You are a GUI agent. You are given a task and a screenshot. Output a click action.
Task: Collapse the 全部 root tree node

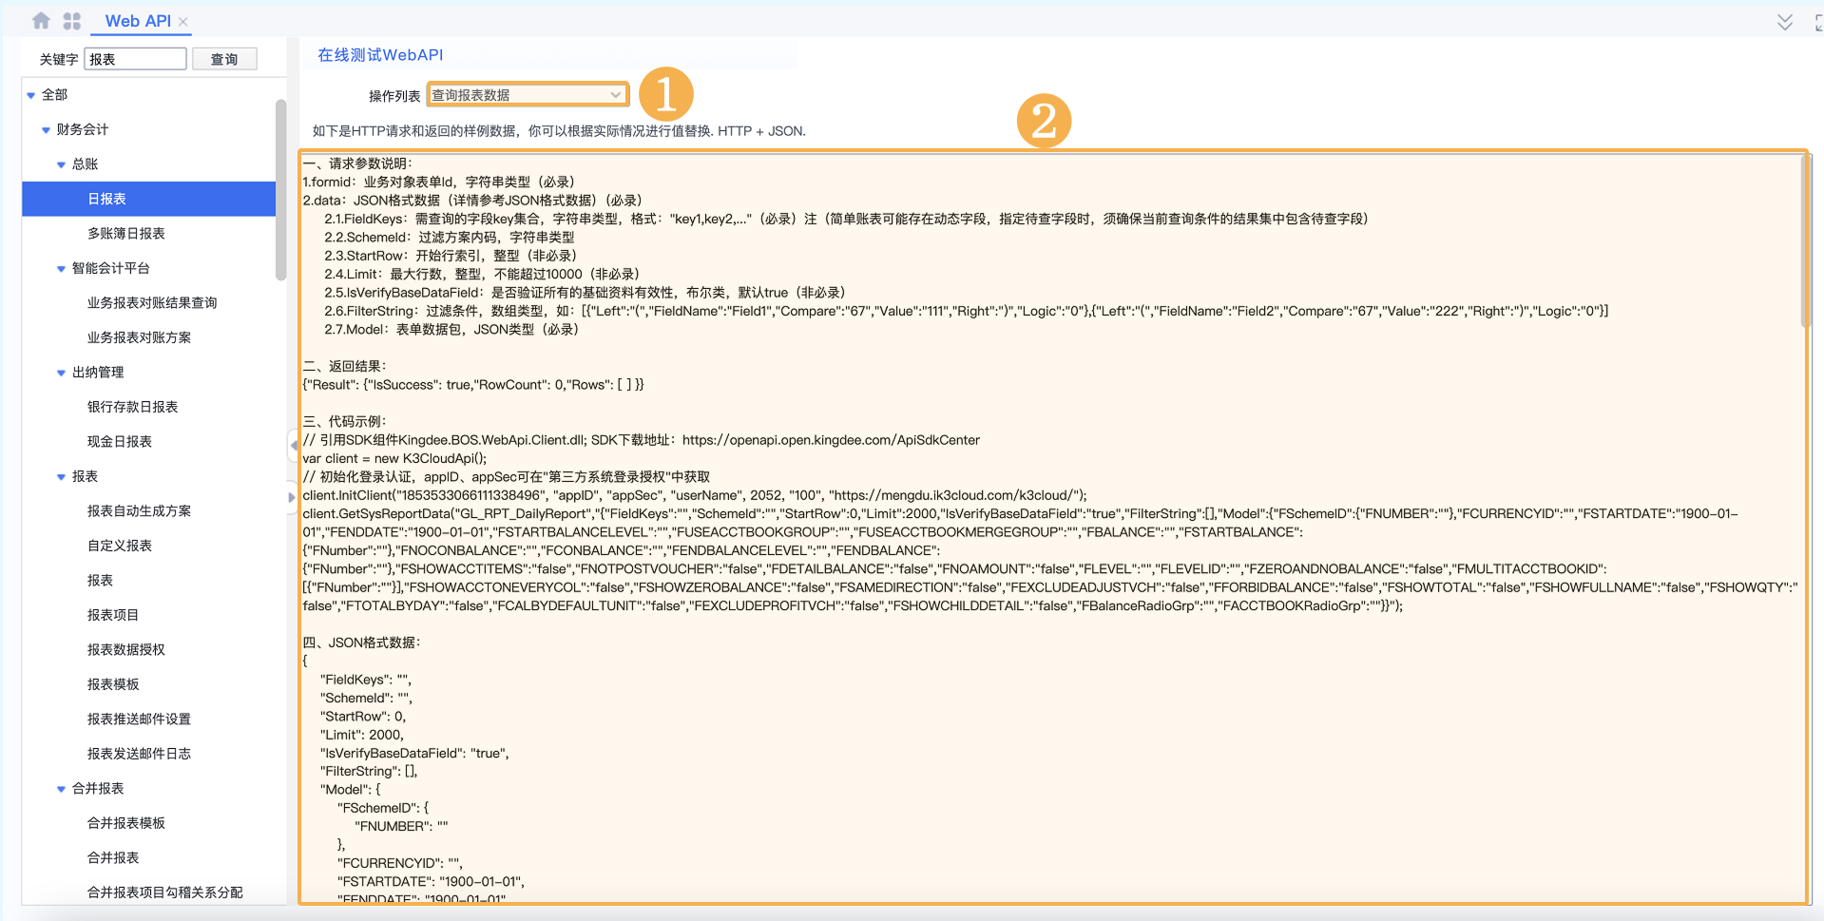pos(31,95)
